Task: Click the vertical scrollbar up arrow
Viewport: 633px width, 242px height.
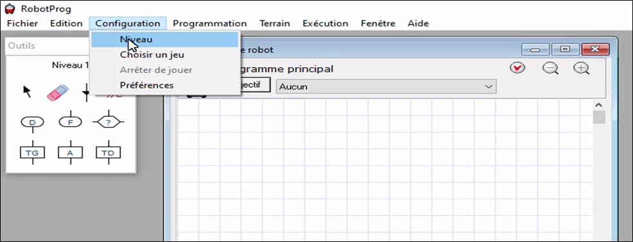Action: 599,105
